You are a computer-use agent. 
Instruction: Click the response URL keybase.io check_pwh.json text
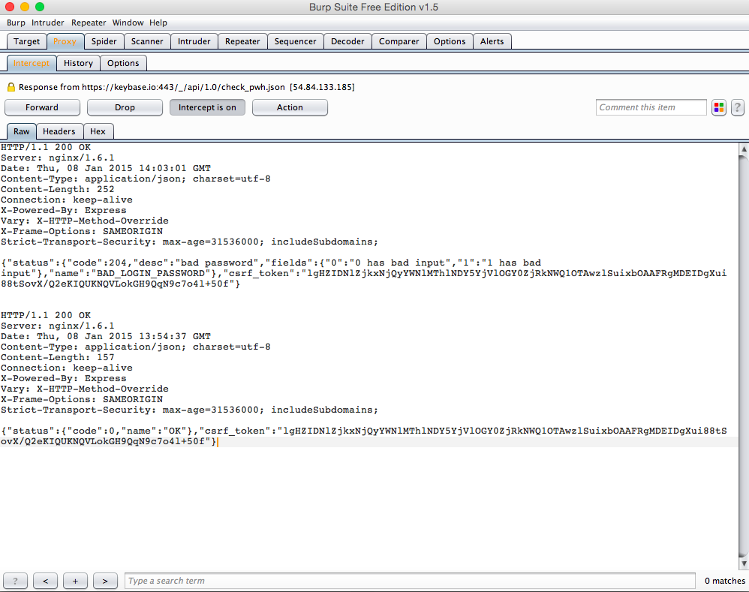click(x=183, y=87)
